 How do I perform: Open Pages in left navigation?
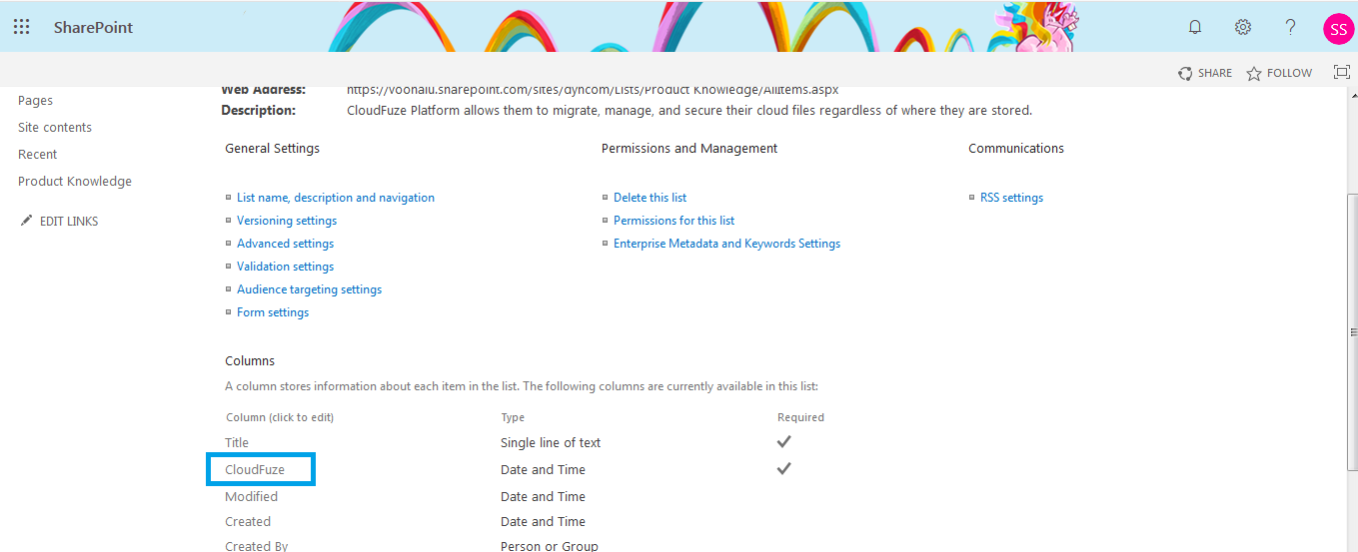[35, 100]
